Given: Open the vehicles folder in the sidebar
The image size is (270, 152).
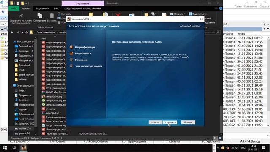Looking at the screenshot, I should click(x=21, y=79).
